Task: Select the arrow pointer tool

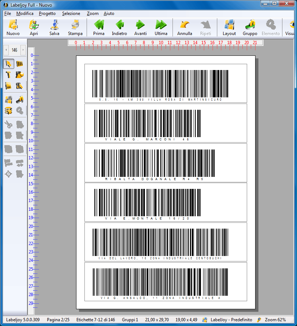Action: pos(8,63)
